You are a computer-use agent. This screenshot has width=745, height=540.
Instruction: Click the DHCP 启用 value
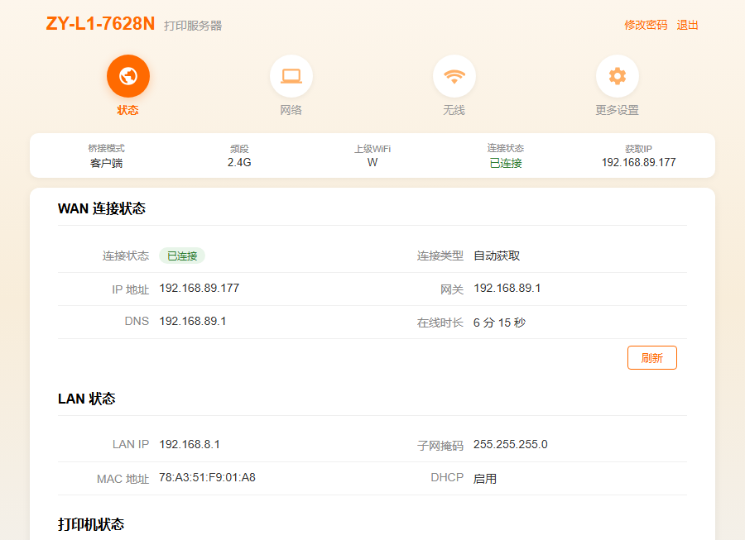click(x=484, y=479)
